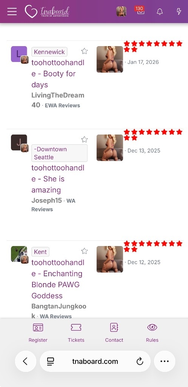Open the hamburger navigation menu
The width and height of the screenshot is (188, 387).
(12, 11)
